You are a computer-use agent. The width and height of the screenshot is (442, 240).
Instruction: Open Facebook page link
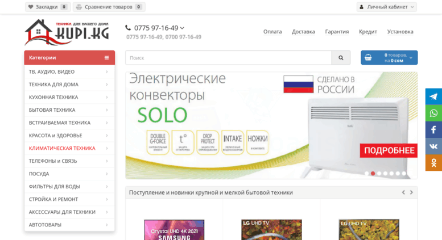tap(433, 129)
